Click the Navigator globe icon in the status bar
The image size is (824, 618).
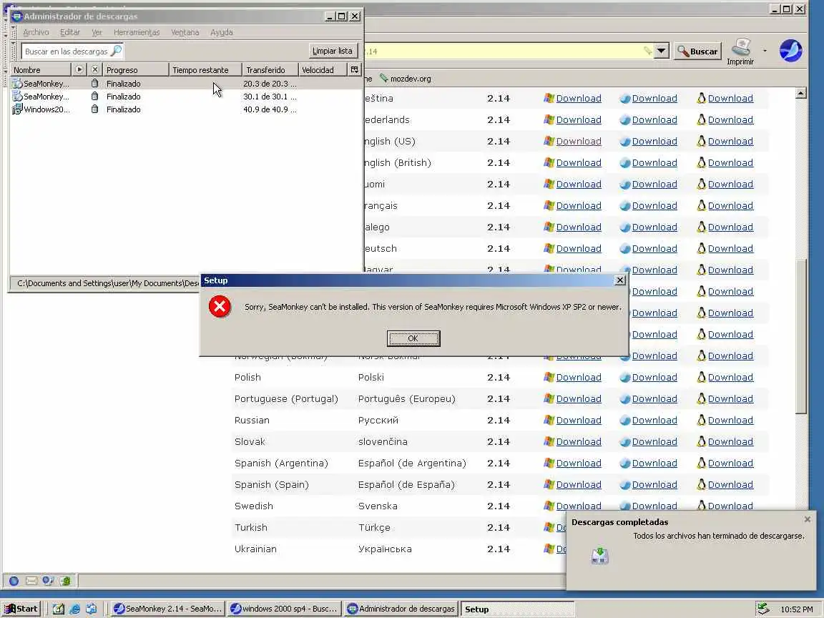click(x=14, y=581)
